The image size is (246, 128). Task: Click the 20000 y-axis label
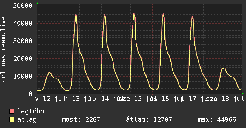pyautogui.click(x=23, y=59)
